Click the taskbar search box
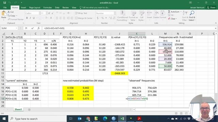Image resolution: width=218 pixels, height=122 pixels. [37, 119]
